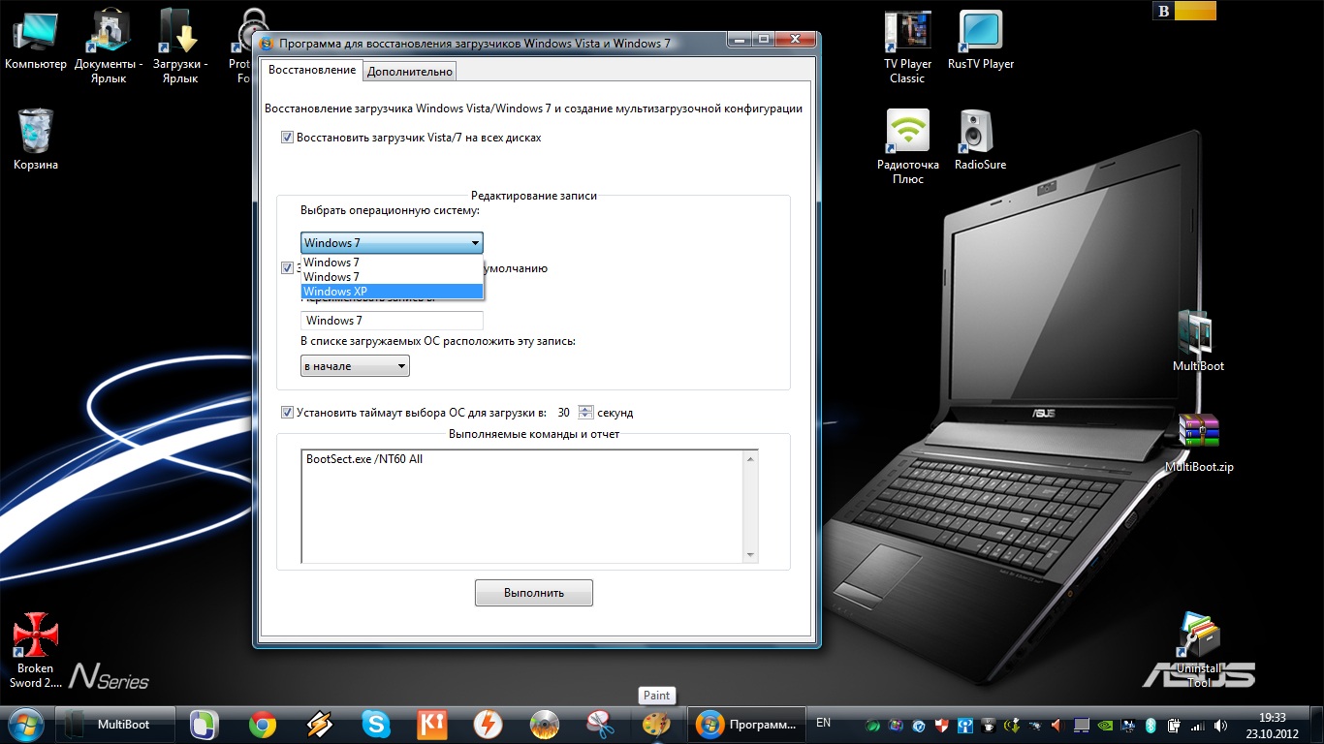Open the в начале position dropdown
1324x744 pixels.
(x=355, y=366)
